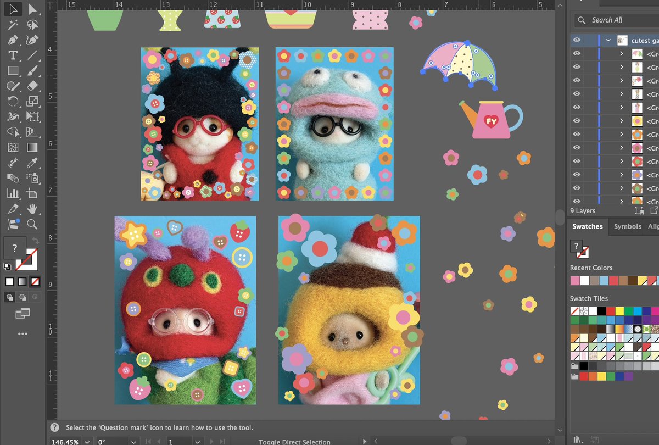This screenshot has height=445, width=659.
Task: Pick the pink swatch under Recent Colors
Action: point(576,280)
